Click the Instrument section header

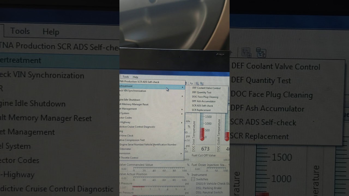(x=199, y=175)
